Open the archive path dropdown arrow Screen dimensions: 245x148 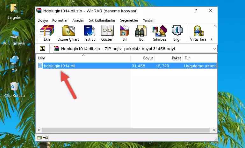[x=215, y=49]
